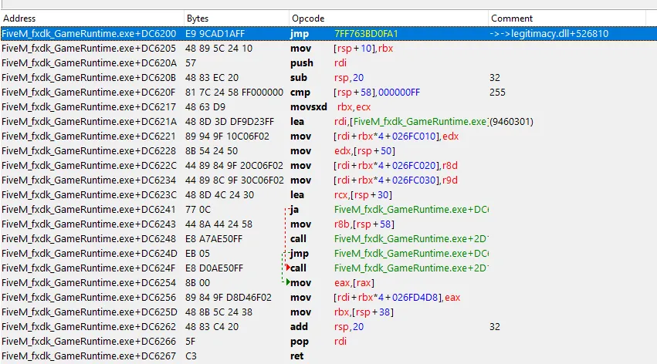The width and height of the screenshot is (657, 364).
Task: Click the comment (9460301) on lea row
Action: [512, 121]
